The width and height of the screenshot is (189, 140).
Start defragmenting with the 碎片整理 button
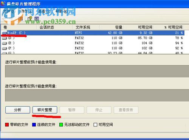[x=45, y=110]
